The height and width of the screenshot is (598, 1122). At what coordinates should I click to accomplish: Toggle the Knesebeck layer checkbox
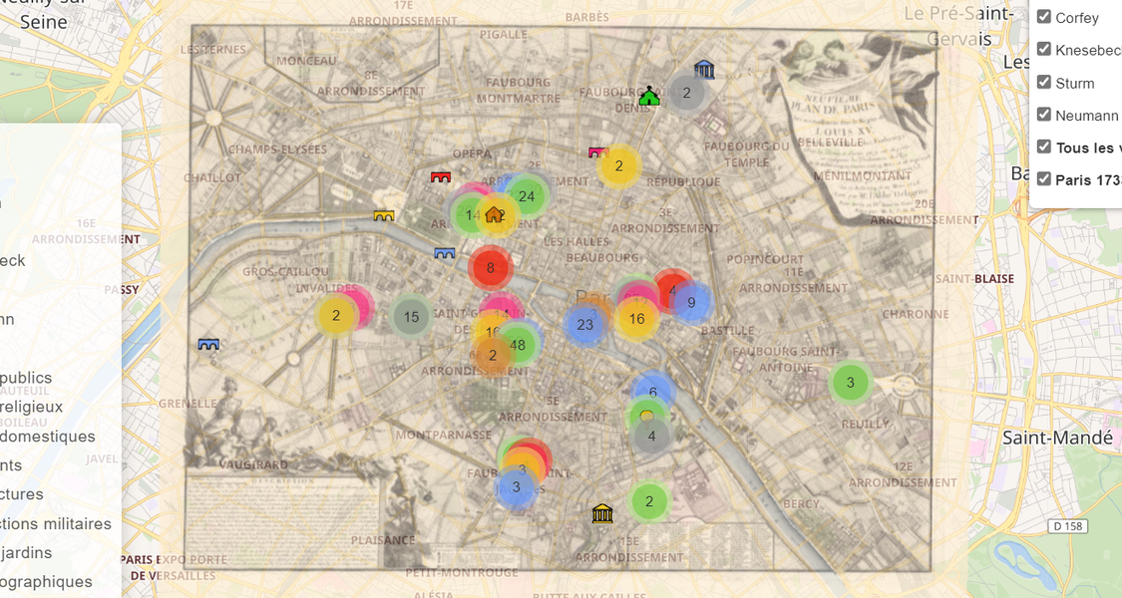pos(1044,49)
